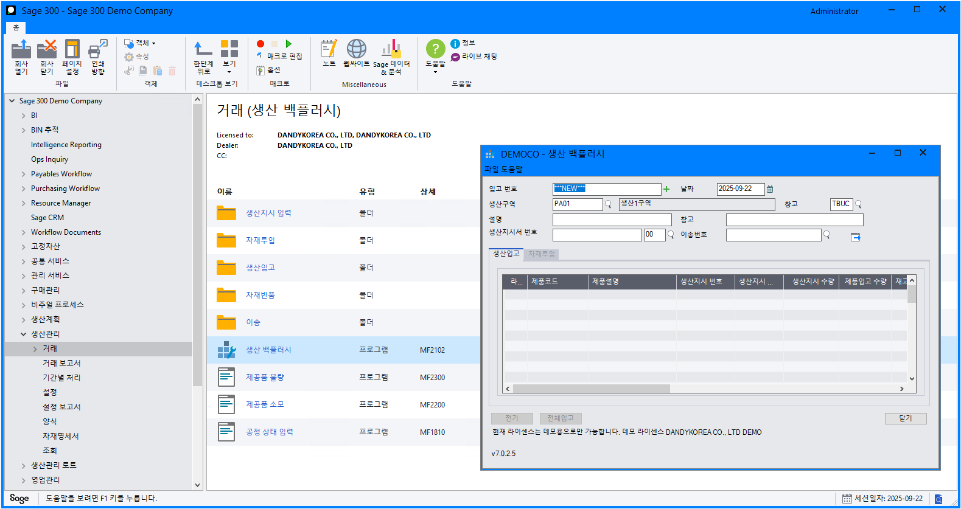Open macro 옵션 (options)

[268, 70]
